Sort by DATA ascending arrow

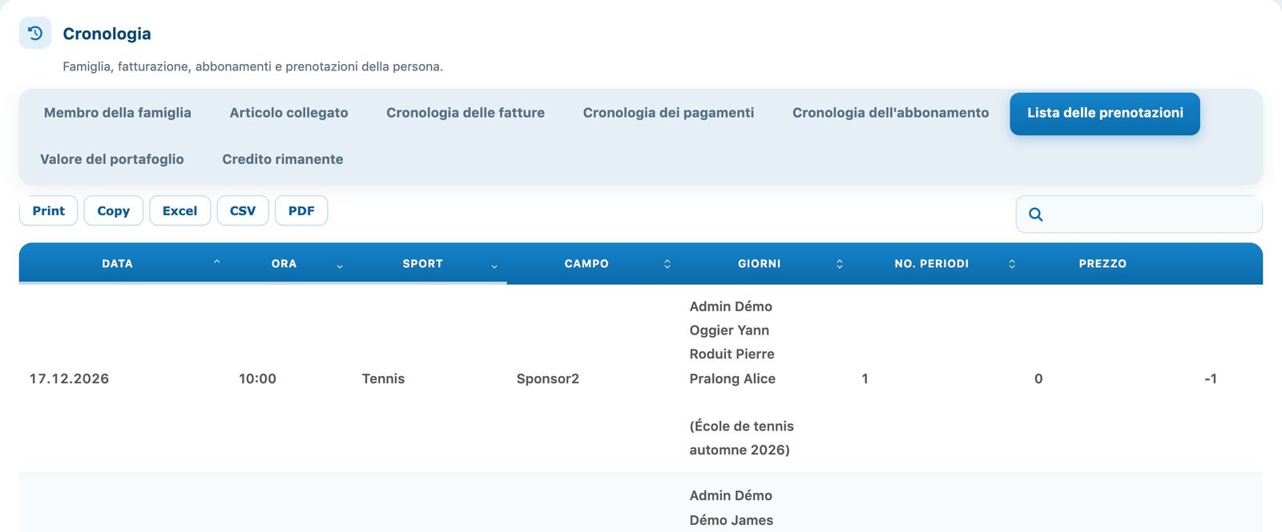coord(216,262)
